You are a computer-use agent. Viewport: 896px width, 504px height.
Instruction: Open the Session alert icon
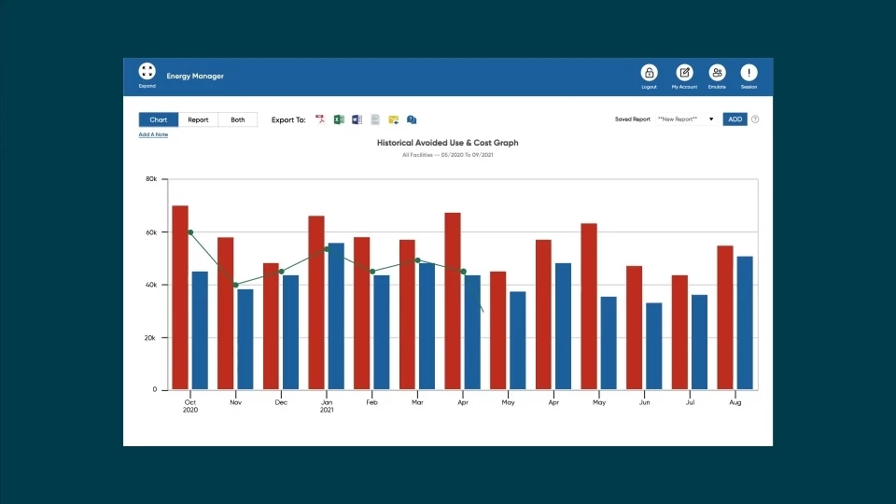click(x=749, y=73)
